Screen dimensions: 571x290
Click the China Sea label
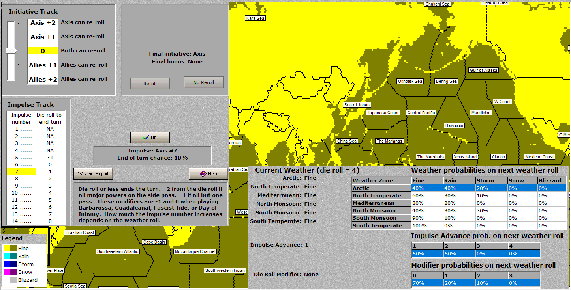coord(347,141)
